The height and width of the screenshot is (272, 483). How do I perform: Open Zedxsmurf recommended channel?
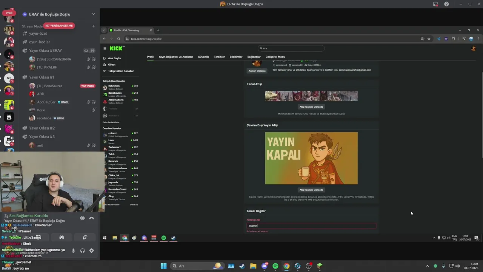tap(120, 148)
